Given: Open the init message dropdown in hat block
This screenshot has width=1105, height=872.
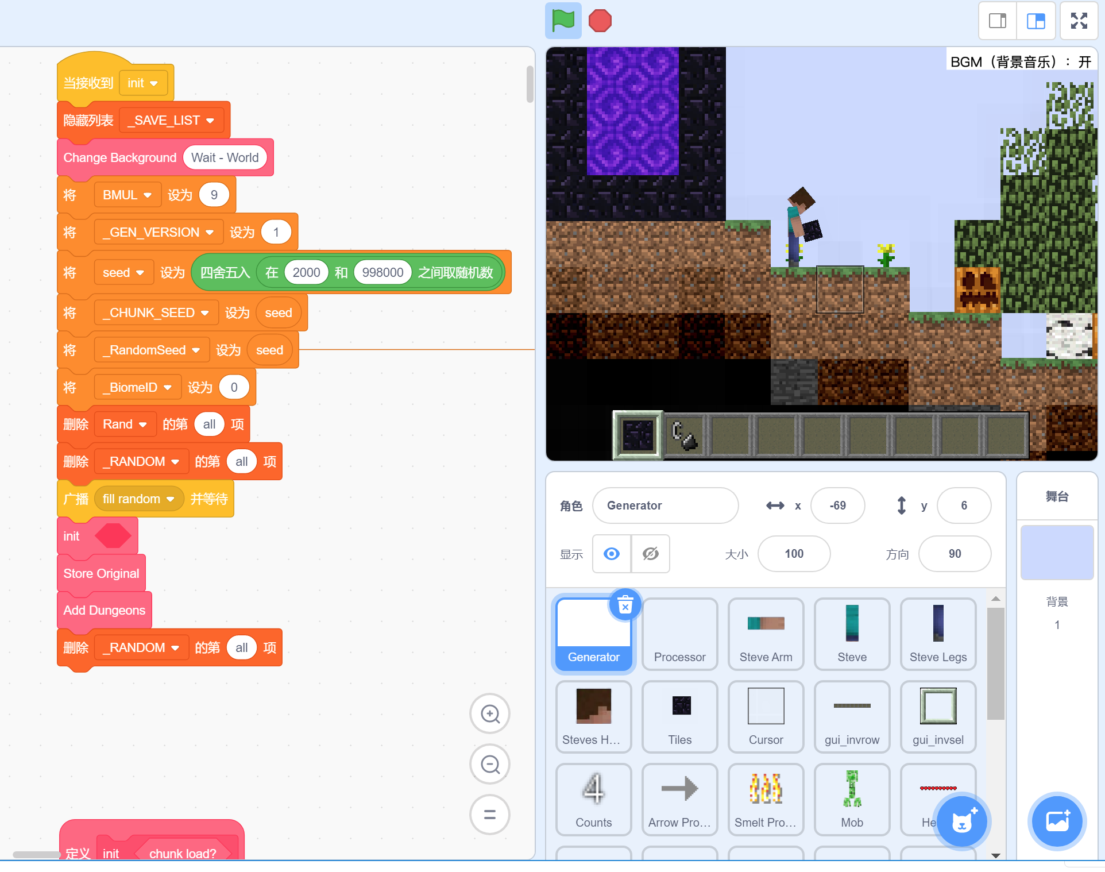Looking at the screenshot, I should click(x=143, y=83).
